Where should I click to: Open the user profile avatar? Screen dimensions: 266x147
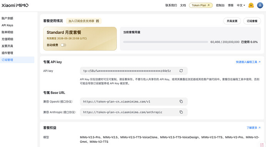(260, 5)
